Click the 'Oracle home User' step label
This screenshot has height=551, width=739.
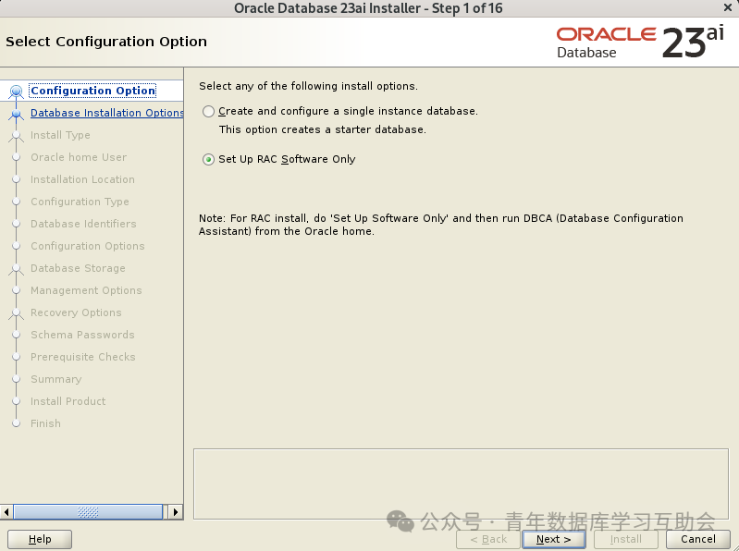point(79,157)
